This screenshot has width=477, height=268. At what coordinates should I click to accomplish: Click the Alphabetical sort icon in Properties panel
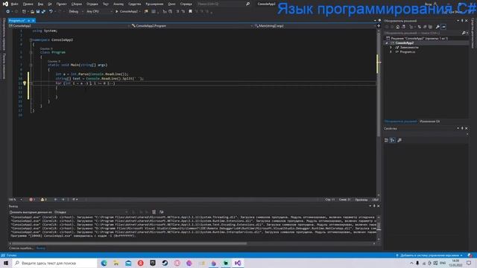[x=393, y=141]
